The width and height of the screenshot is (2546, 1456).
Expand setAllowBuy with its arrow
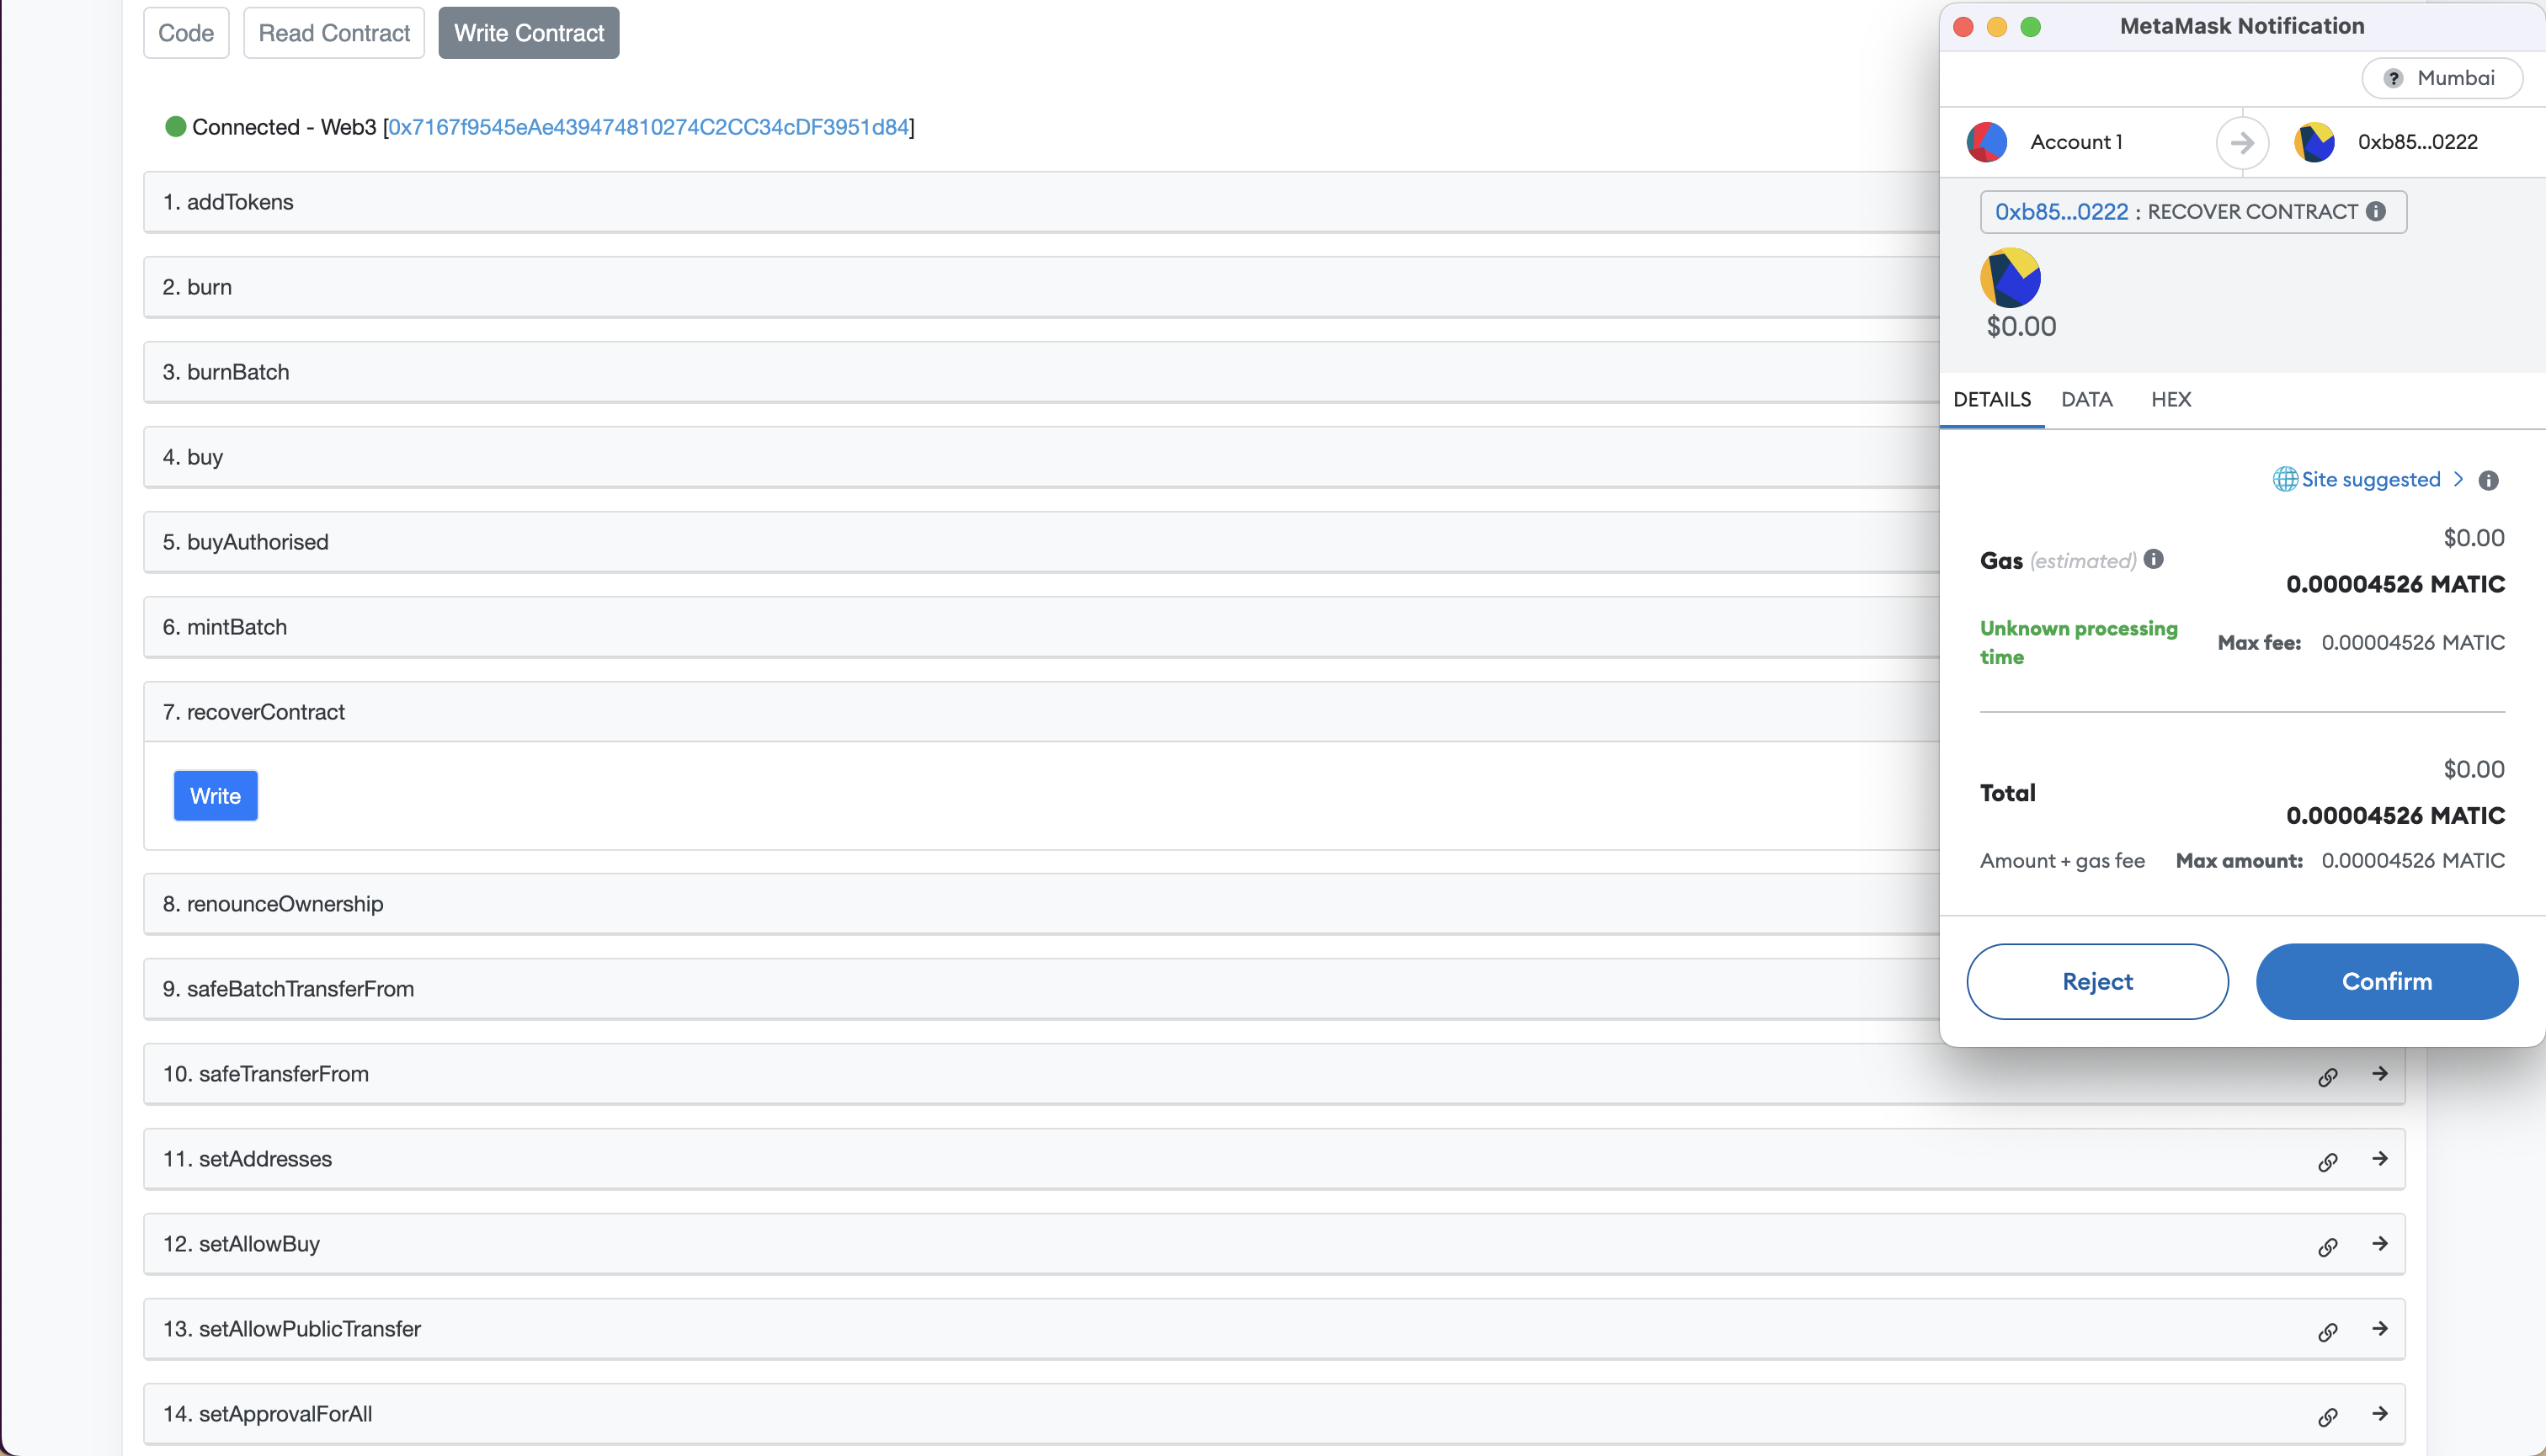(2380, 1243)
